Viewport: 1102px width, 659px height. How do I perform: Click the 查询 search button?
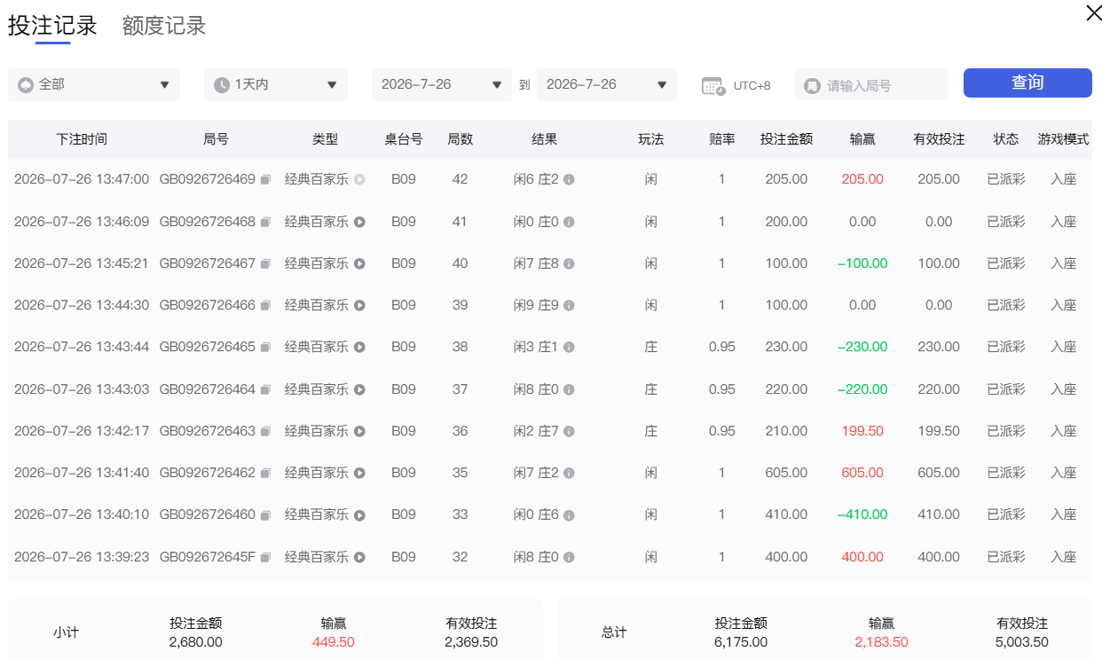click(x=1027, y=82)
